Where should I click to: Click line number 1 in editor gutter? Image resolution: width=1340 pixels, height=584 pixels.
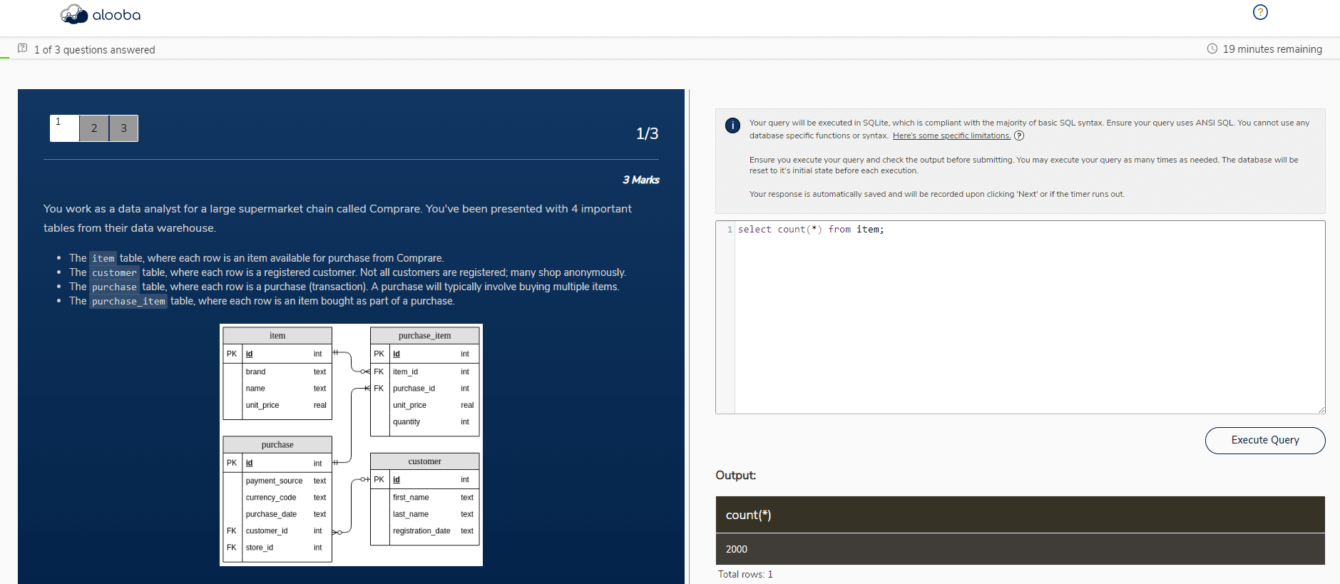click(730, 230)
